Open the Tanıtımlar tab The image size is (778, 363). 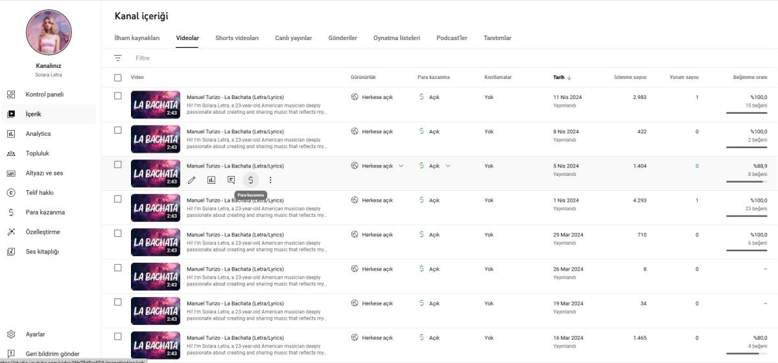[497, 38]
